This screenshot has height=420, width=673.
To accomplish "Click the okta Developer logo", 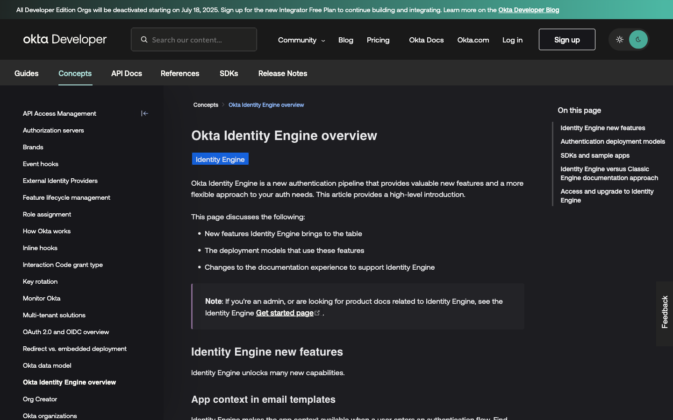I will [65, 40].
